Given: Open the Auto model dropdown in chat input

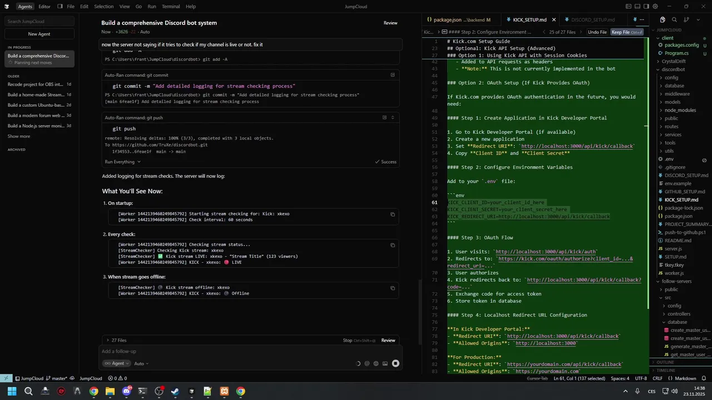Looking at the screenshot, I should [x=141, y=363].
